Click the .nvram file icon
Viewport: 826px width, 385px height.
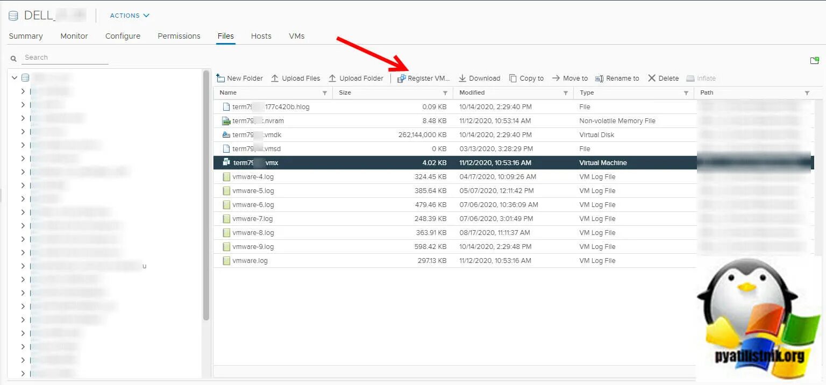click(x=226, y=121)
